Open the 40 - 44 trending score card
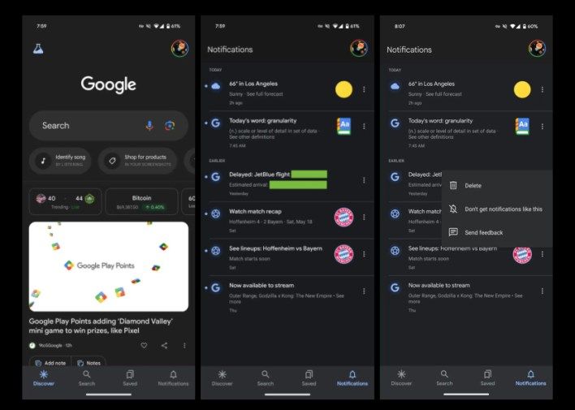575x410 pixels. [65, 201]
